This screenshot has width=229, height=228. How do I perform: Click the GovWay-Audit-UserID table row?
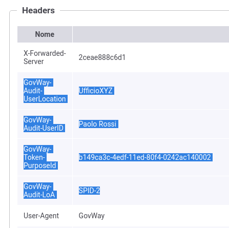[123, 124]
